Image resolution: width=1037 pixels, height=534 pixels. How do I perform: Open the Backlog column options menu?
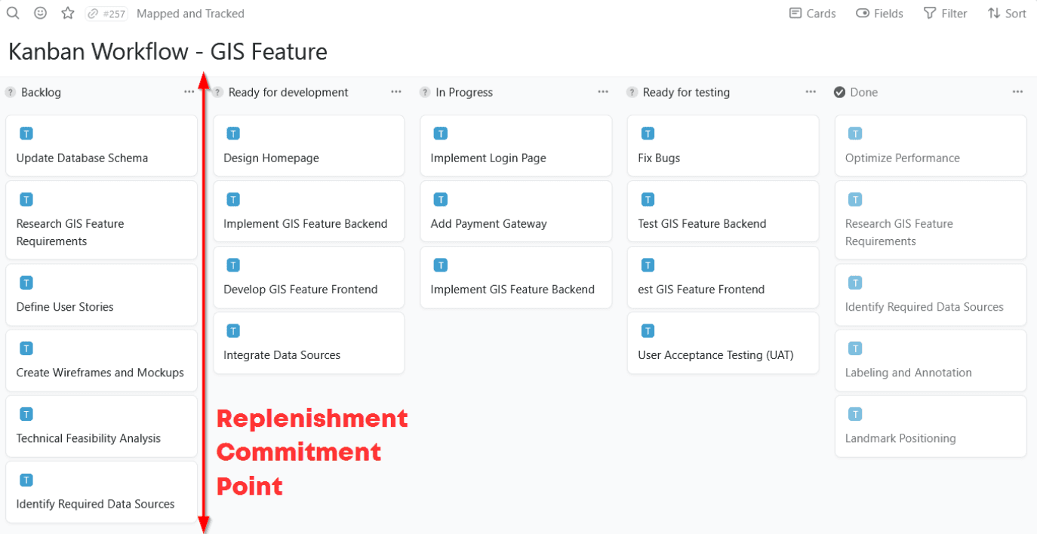coord(189,91)
